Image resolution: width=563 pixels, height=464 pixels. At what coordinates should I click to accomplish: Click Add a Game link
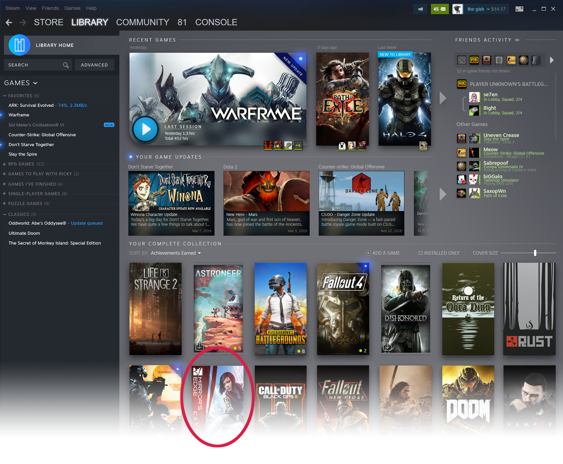pos(383,253)
